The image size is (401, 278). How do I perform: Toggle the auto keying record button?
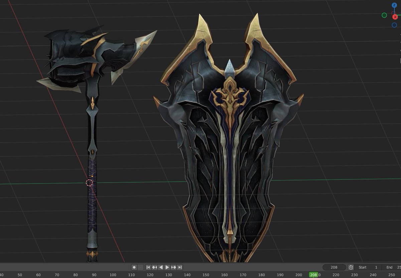click(x=134, y=267)
